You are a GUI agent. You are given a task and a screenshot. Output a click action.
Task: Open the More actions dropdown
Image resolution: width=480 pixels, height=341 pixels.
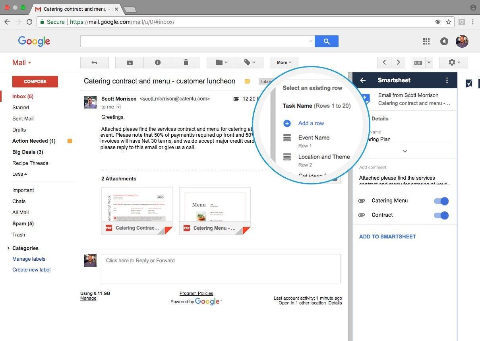click(x=284, y=62)
